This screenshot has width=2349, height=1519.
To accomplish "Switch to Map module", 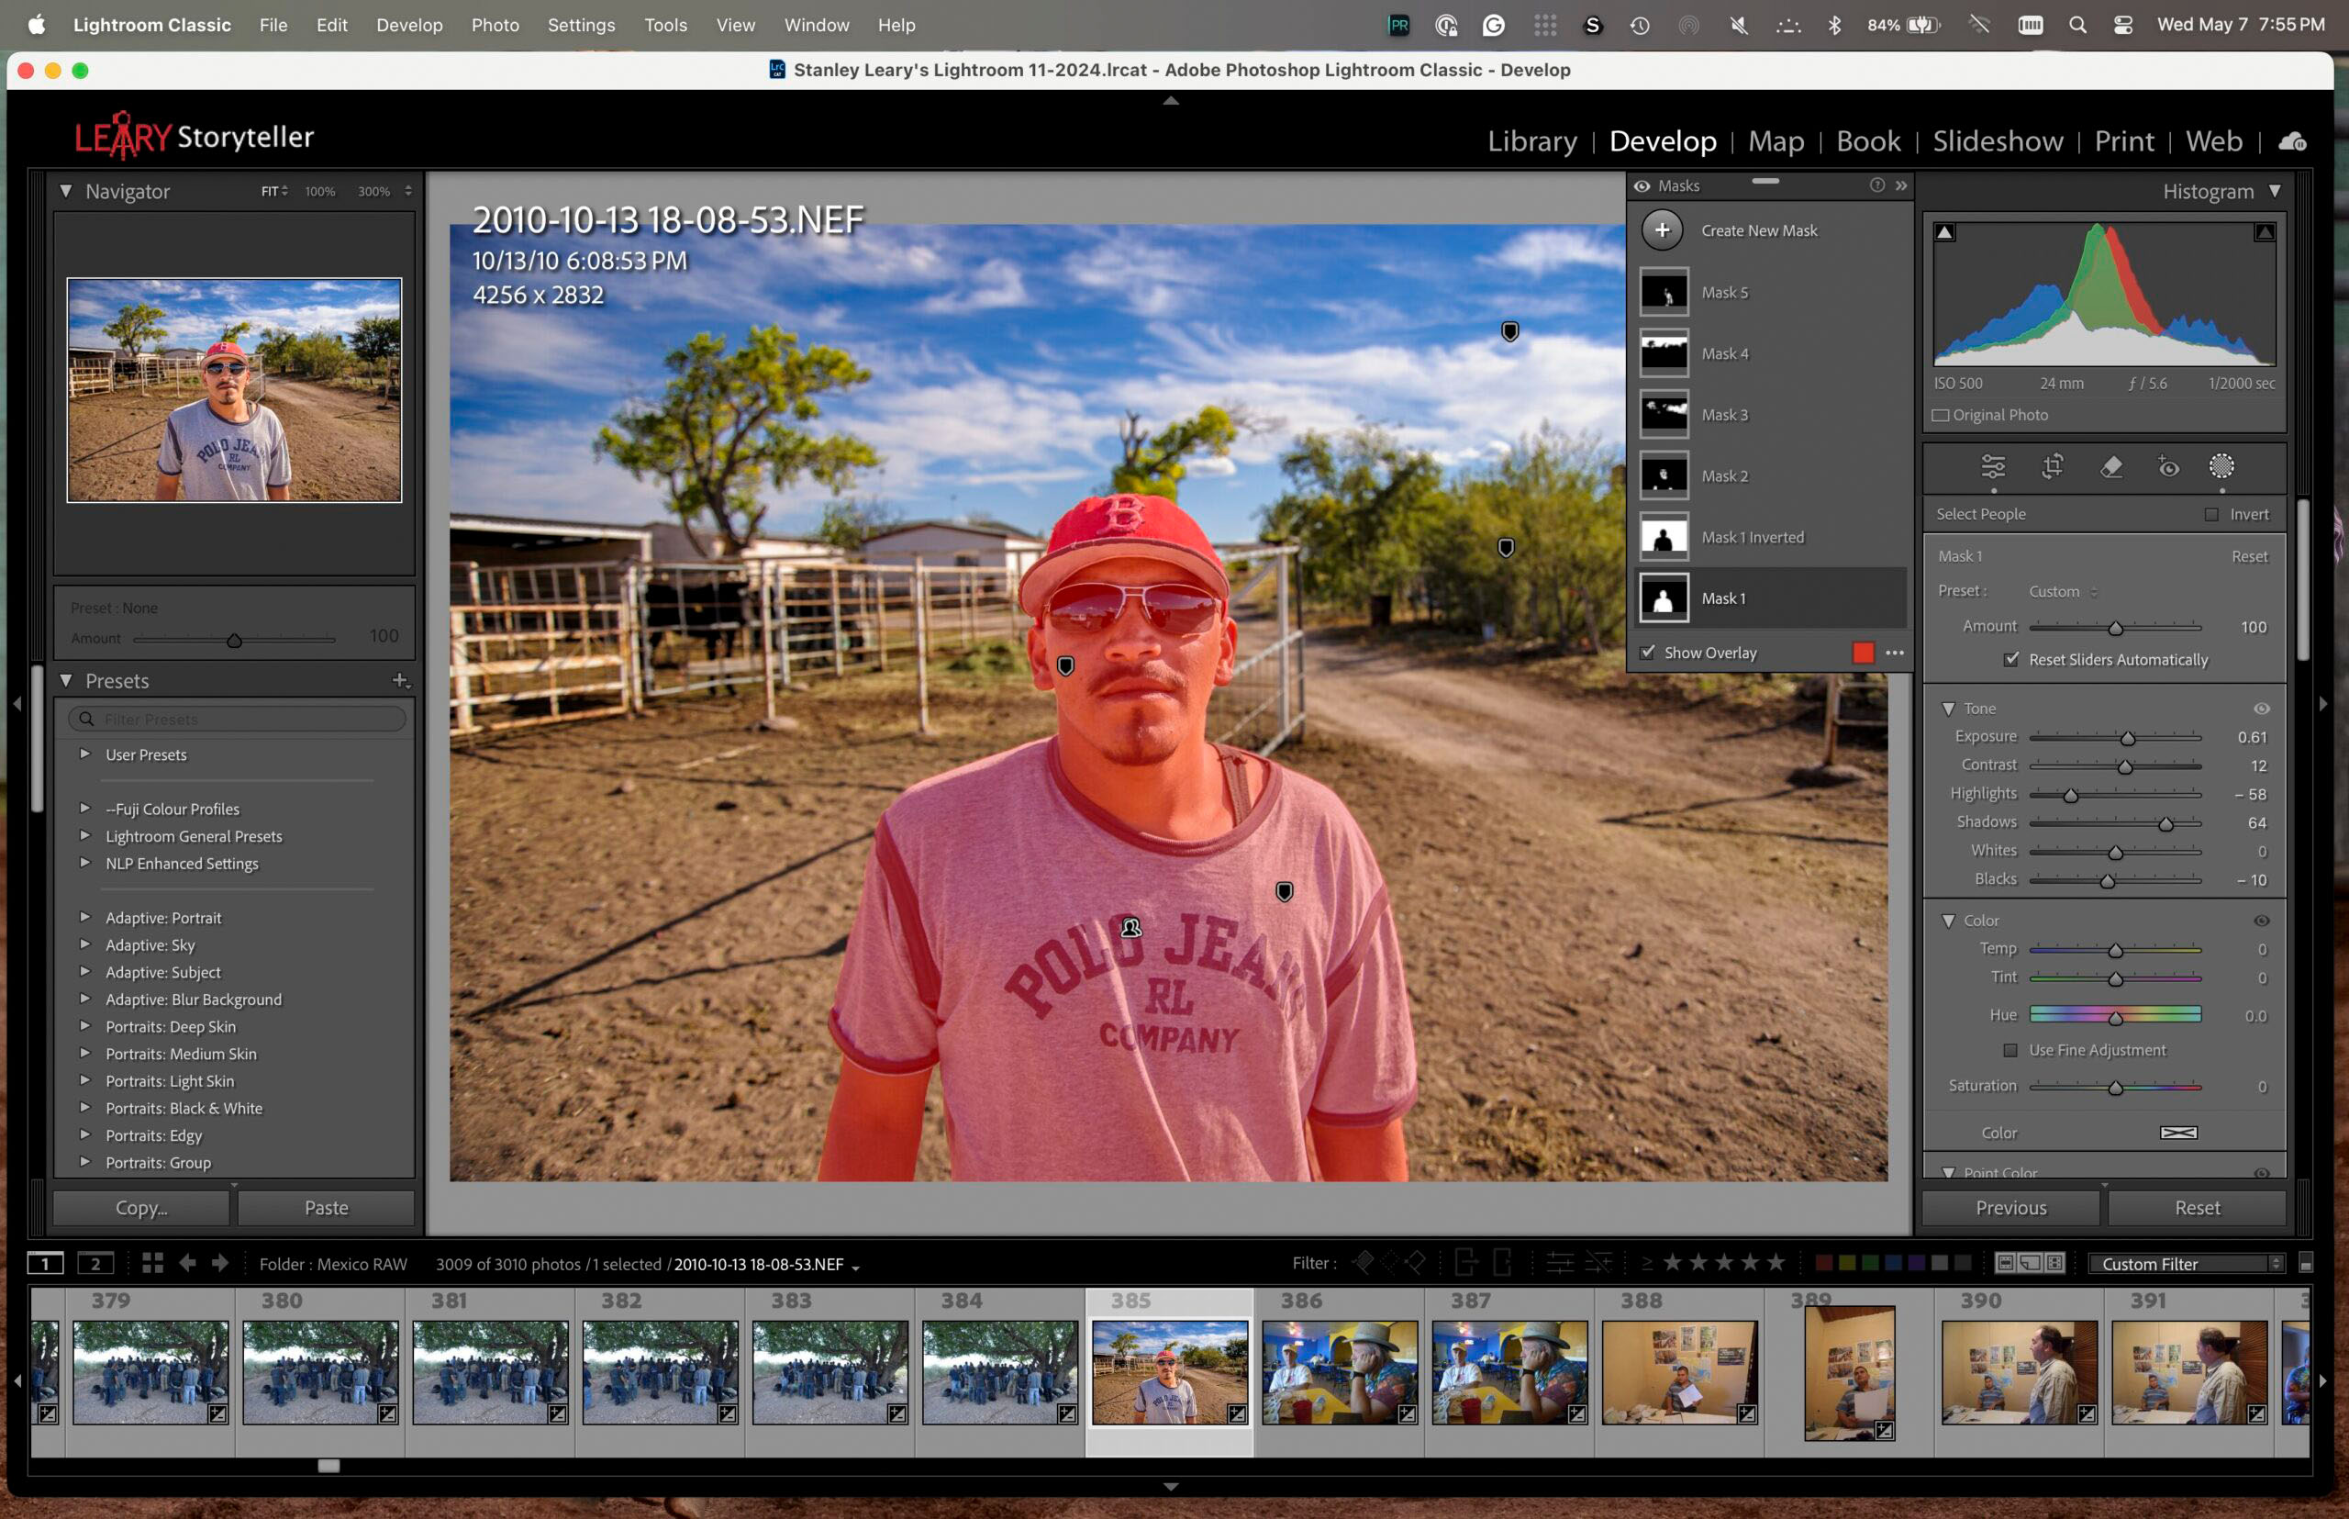I will (x=1776, y=141).
